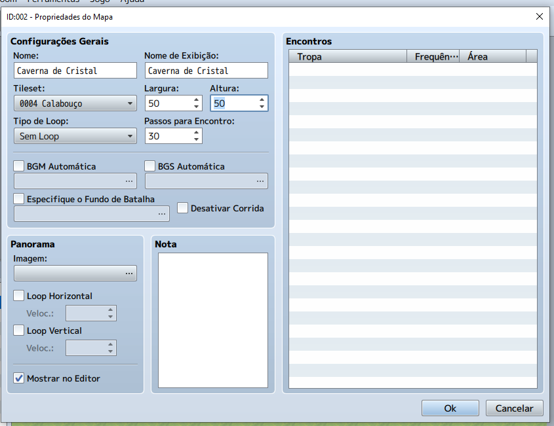Screen dimensions: 554x426
Task: Open the battle background file picker
Action: [x=161, y=213]
